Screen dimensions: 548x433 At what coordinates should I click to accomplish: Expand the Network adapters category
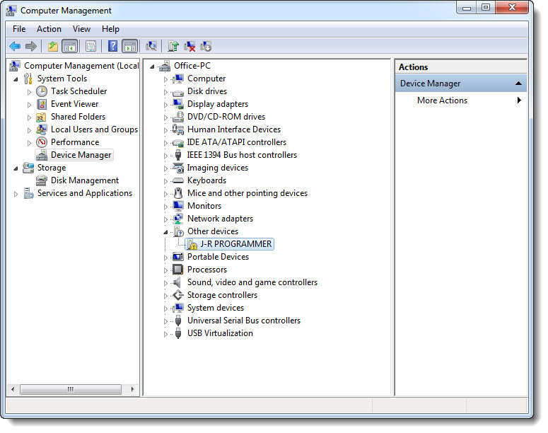166,219
